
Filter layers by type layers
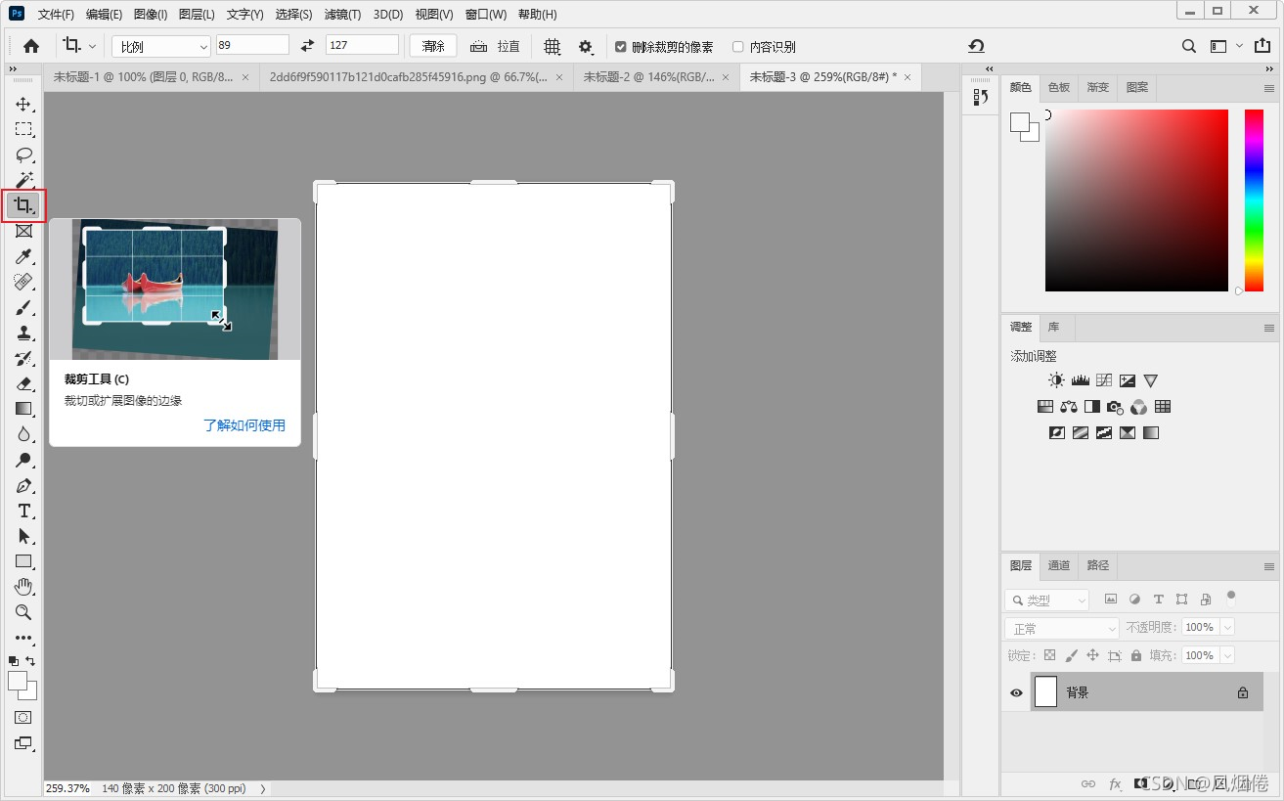[x=1158, y=600]
